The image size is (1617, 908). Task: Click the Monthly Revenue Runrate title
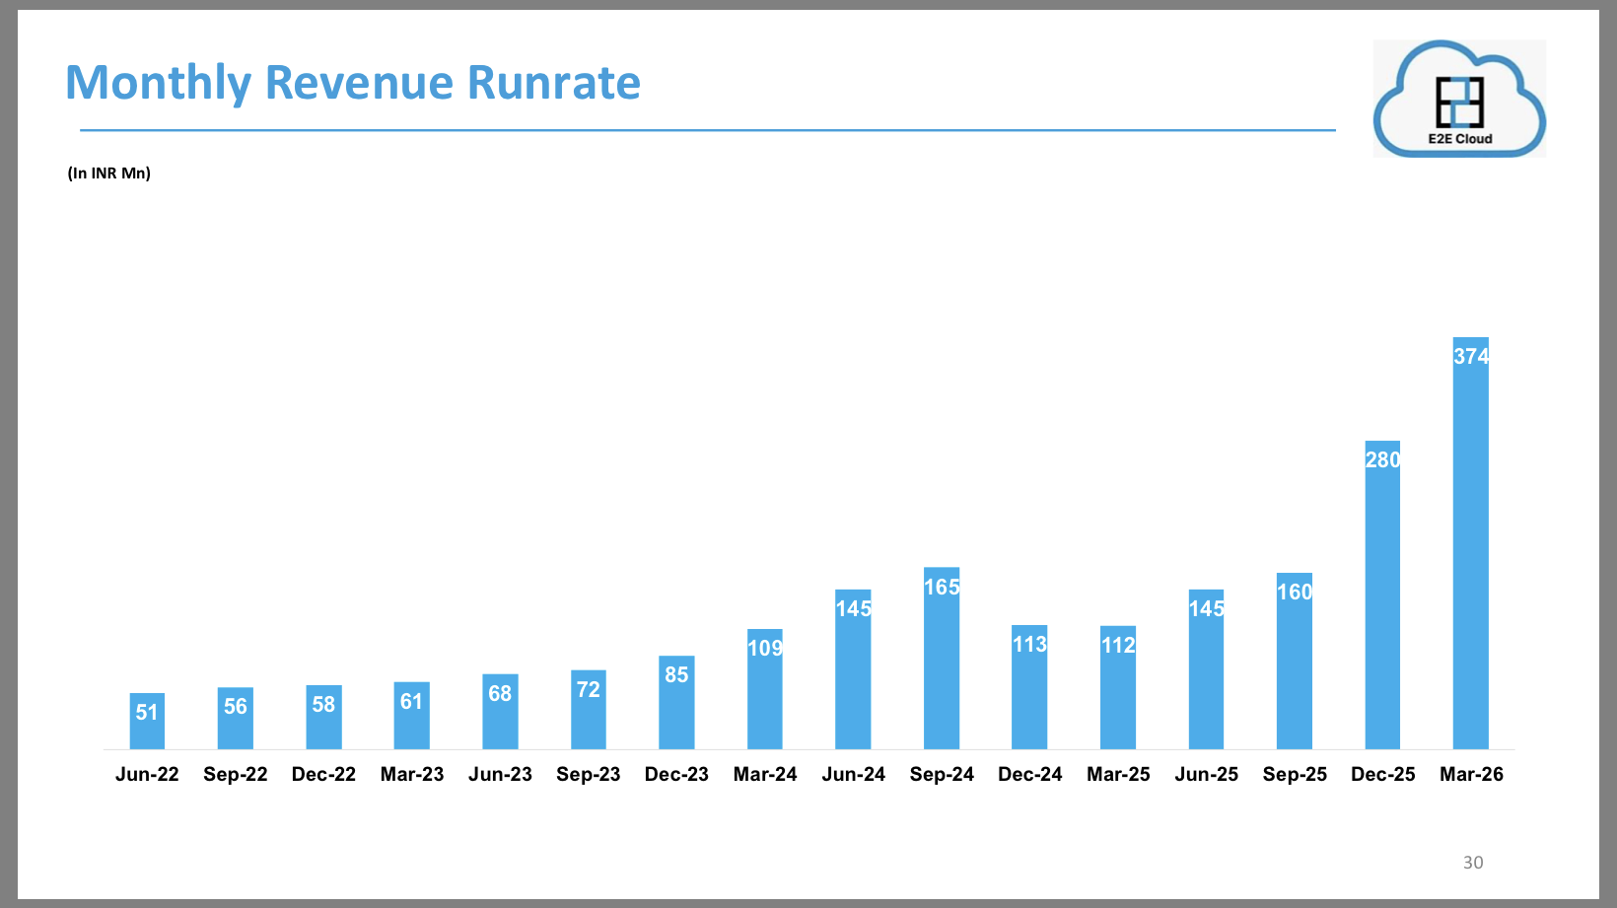[352, 83]
